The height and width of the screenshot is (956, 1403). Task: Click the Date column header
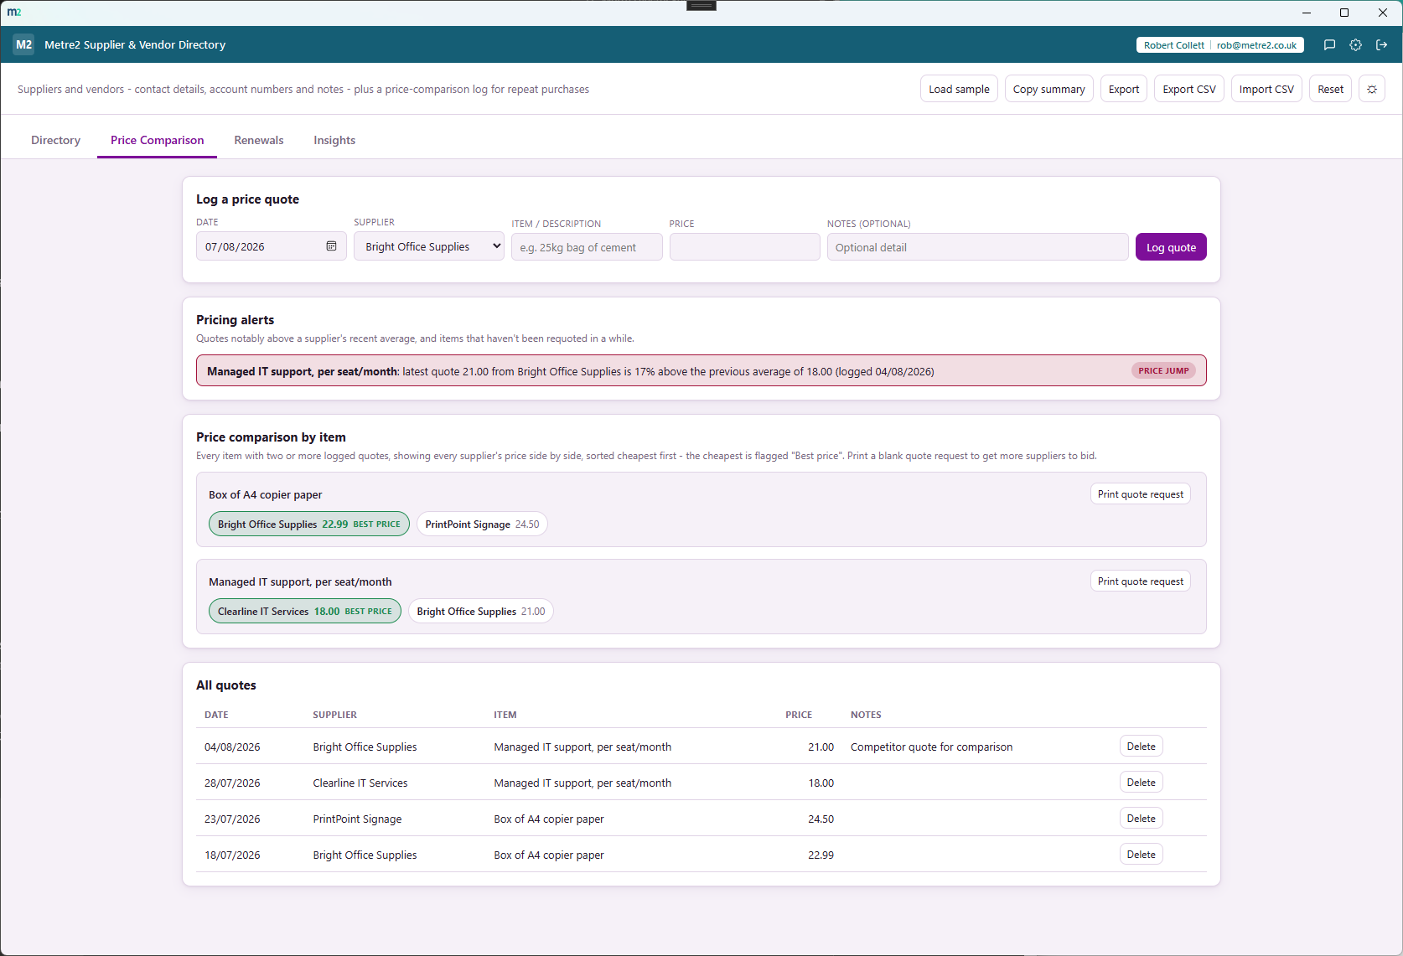point(216,715)
